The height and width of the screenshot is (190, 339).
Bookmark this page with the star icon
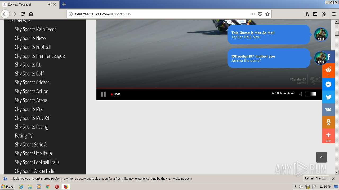[267, 14]
